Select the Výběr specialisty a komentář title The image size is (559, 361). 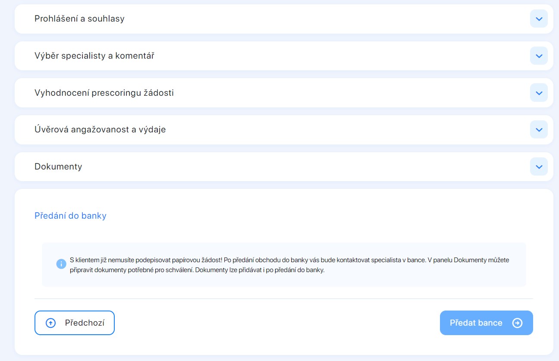94,56
